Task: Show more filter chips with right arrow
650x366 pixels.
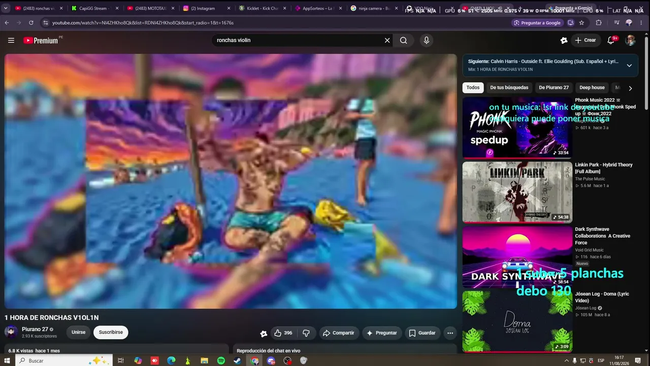Action: [x=630, y=88]
